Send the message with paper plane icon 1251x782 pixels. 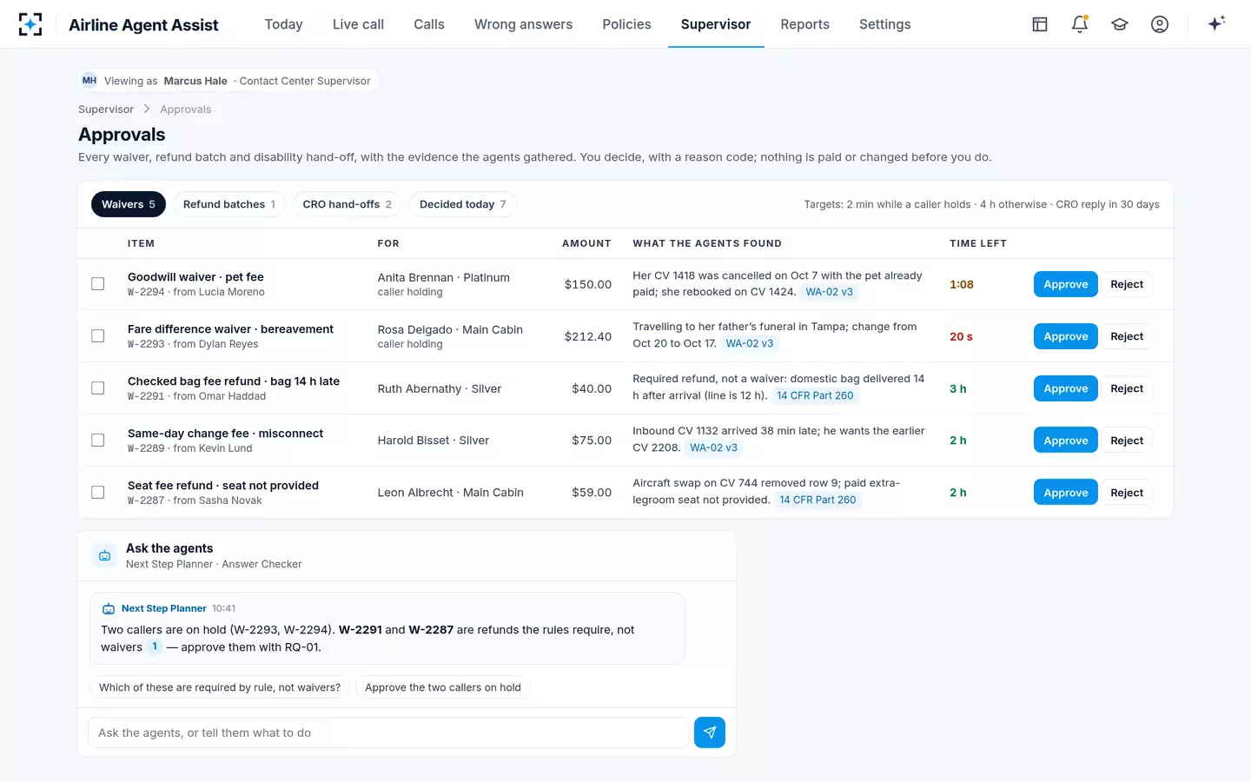click(710, 732)
